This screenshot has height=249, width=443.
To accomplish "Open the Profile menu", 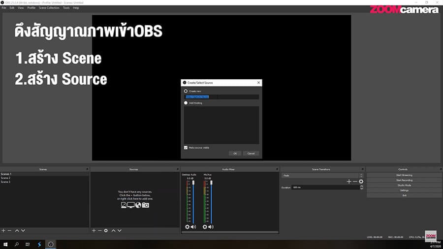I will click(32, 8).
